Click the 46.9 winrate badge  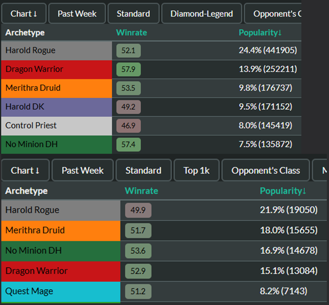(128, 126)
